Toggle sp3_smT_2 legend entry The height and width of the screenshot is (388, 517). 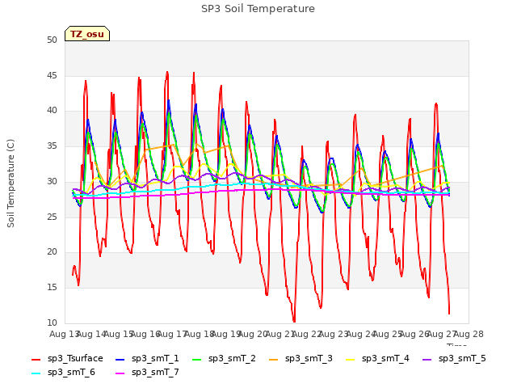tap(224, 359)
